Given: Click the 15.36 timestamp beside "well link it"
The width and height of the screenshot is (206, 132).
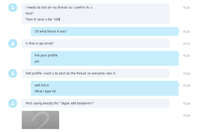Looking at the screenshot, I should [x=187, y=86].
